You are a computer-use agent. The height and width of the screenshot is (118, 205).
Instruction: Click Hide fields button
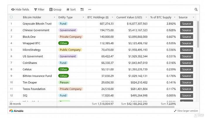pos(20,9)
